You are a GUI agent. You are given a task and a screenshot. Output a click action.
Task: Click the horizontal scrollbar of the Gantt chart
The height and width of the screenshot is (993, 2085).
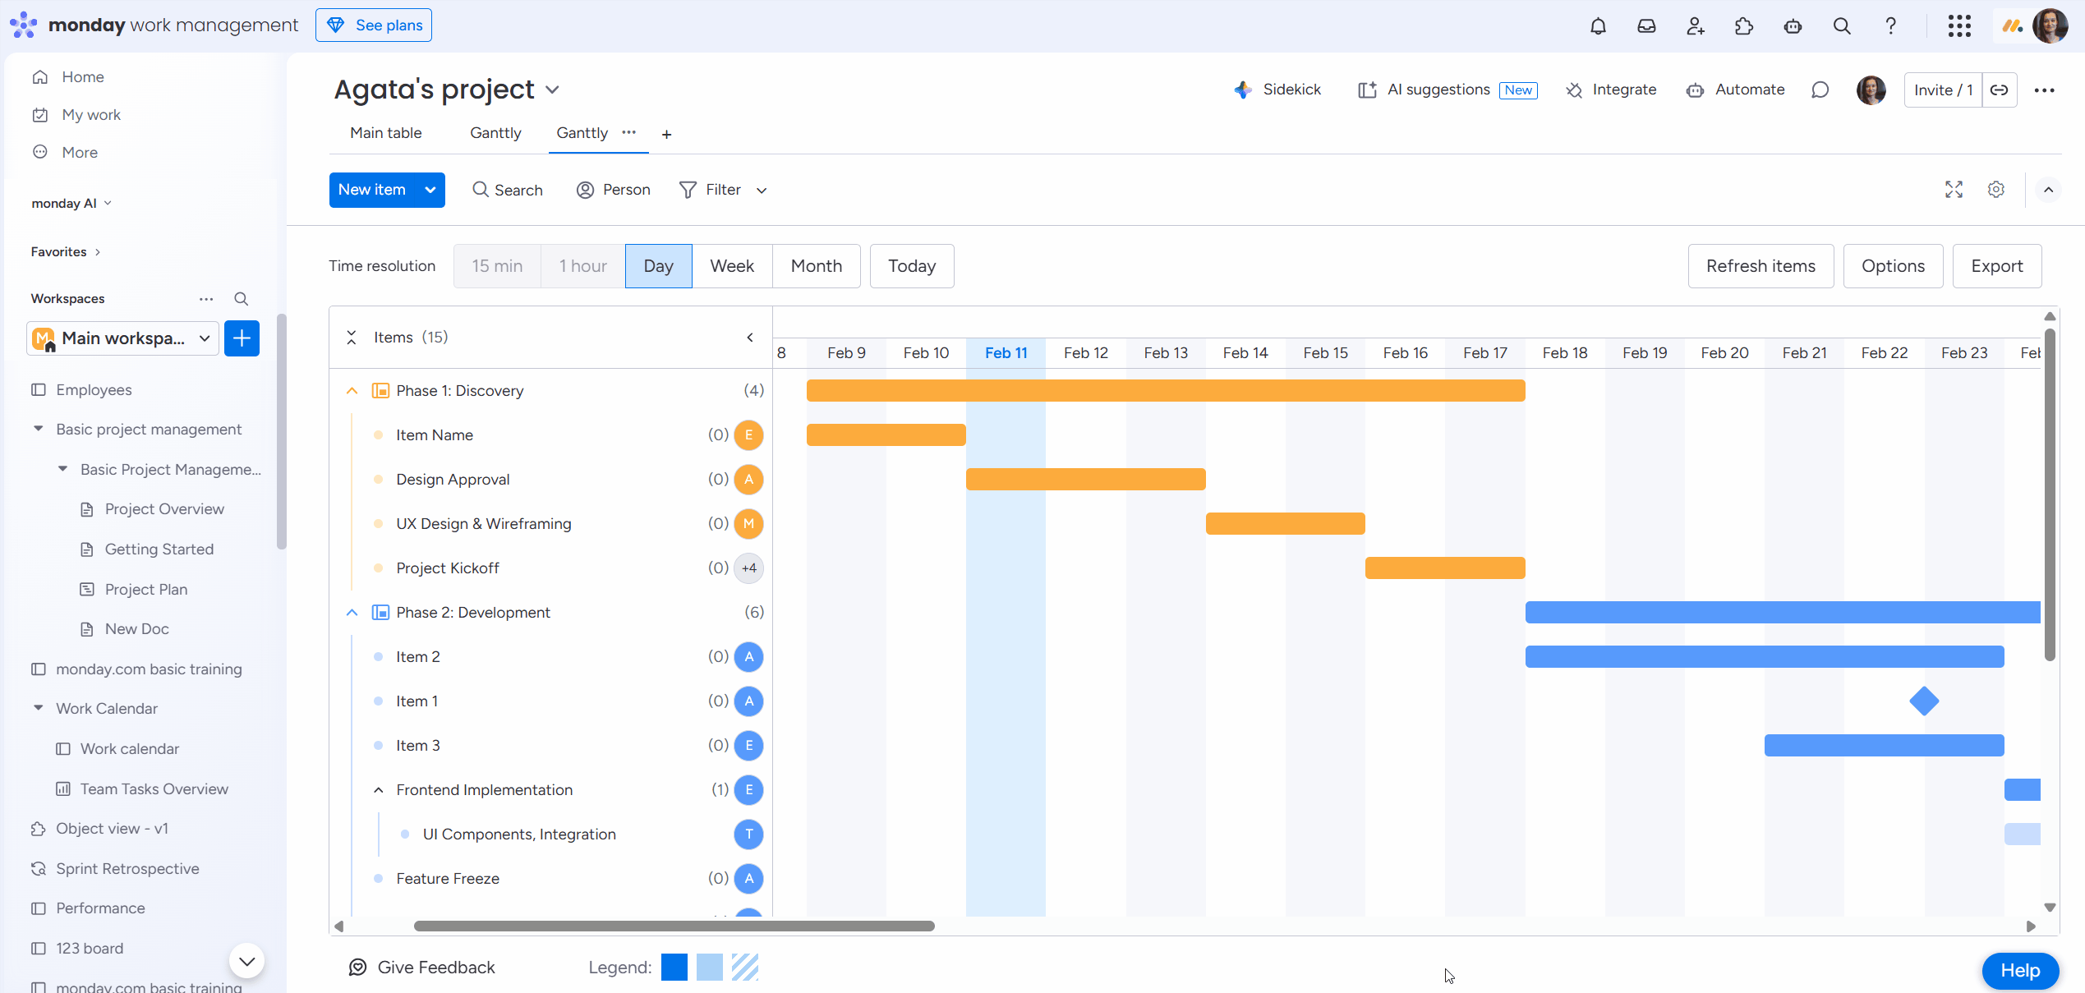[x=674, y=926]
